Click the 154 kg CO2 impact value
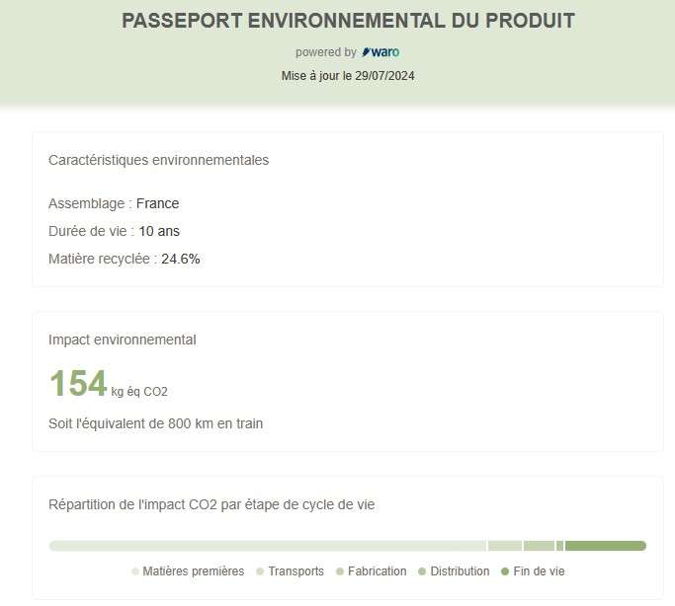The image size is (675, 606). tap(109, 383)
